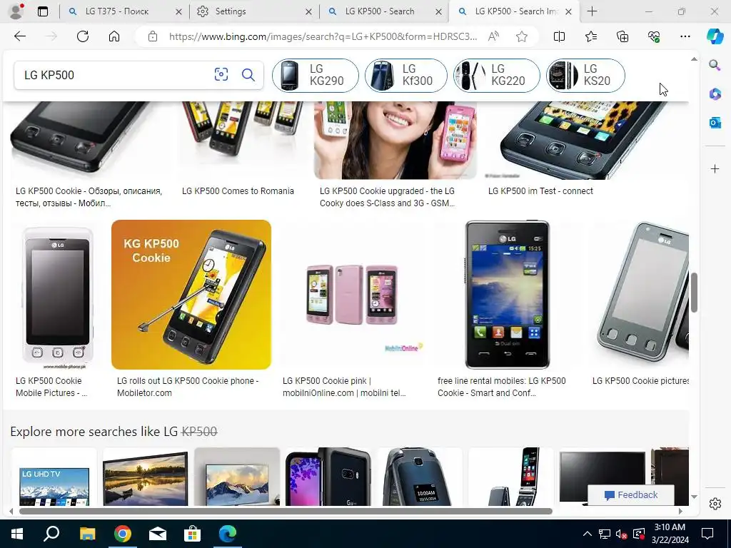
Task: Open Mail app from taskbar
Action: pyautogui.click(x=158, y=534)
